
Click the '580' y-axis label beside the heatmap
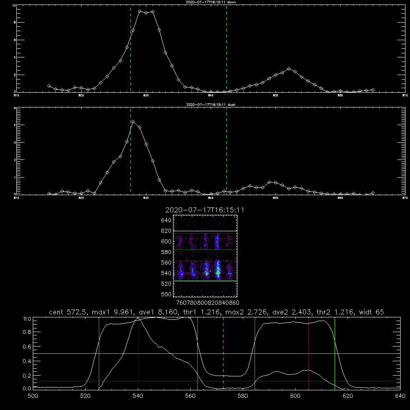(166, 252)
